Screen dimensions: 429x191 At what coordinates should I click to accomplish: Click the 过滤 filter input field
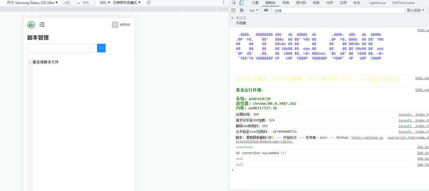(x=339, y=10)
